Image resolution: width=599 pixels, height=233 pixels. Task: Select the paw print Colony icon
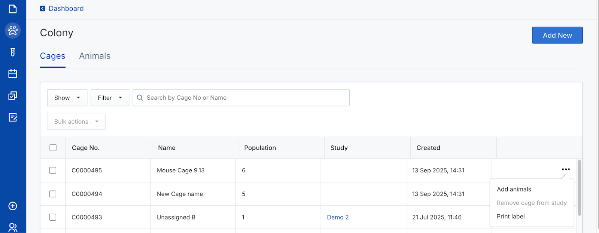pos(13,30)
